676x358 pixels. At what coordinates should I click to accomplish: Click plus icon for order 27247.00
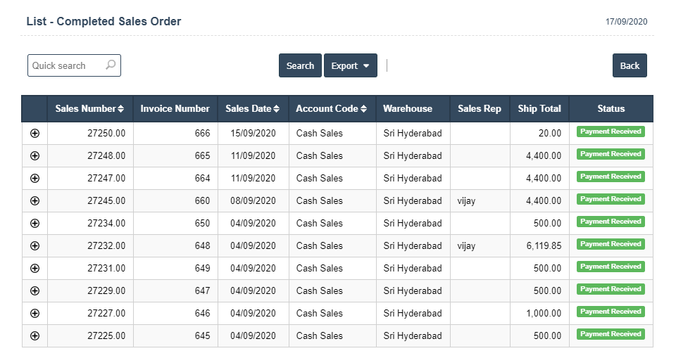pyautogui.click(x=35, y=178)
